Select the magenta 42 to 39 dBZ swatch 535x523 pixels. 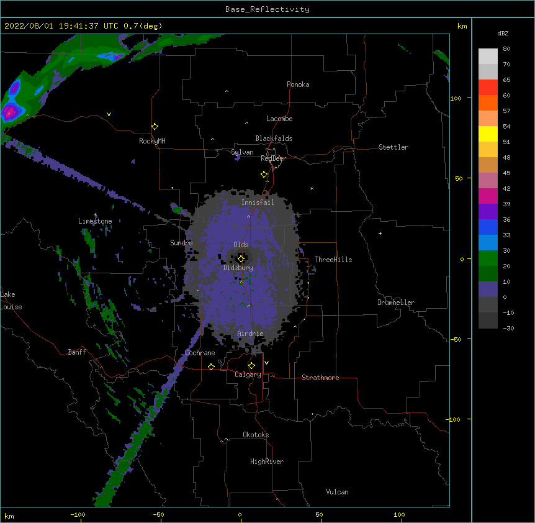[488, 196]
